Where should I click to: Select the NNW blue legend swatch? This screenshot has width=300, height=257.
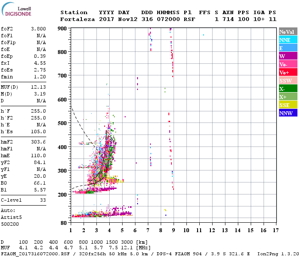288,113
